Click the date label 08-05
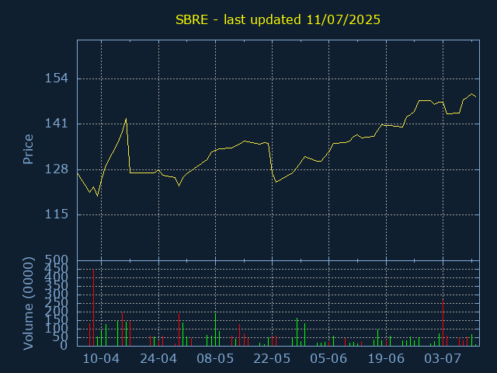 coord(215,359)
